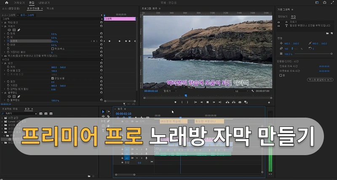Screen dimensions: 337x180
Task: Click the 텍스트 패널에서 보기 button
Action: coord(321,79)
